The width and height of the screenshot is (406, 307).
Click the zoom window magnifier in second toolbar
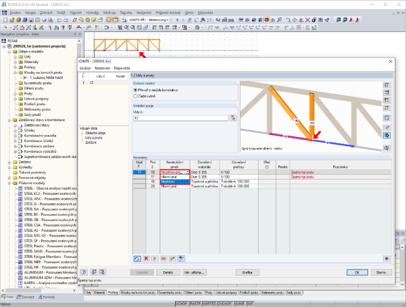[x=127, y=27]
